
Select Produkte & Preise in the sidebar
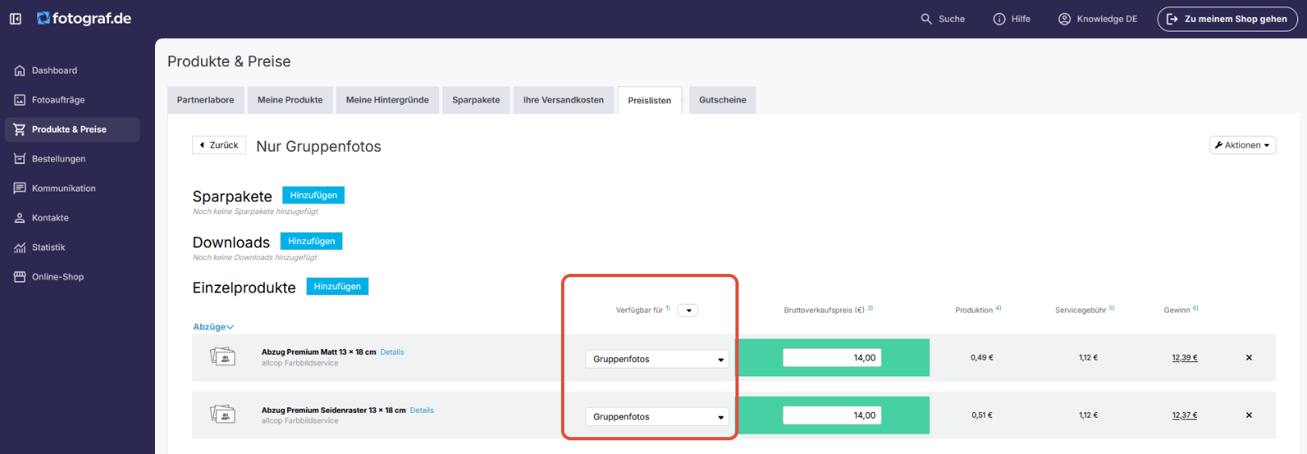(x=73, y=129)
